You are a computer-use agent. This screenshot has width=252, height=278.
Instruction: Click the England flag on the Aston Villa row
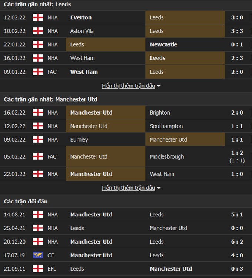click(x=38, y=31)
